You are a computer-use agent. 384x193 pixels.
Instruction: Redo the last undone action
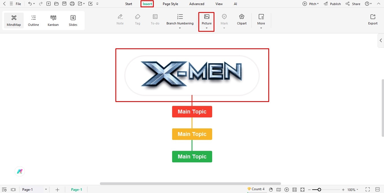click(x=41, y=4)
